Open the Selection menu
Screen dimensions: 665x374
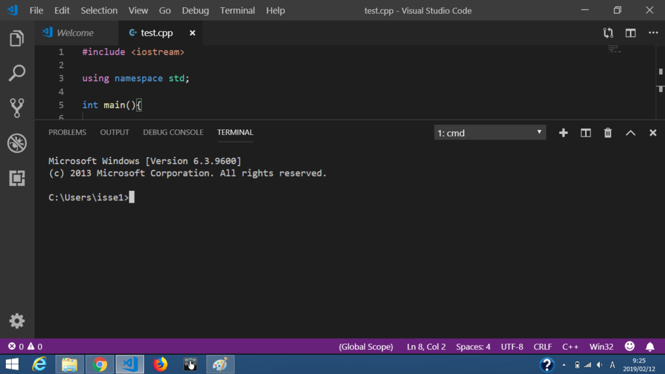[x=99, y=10]
